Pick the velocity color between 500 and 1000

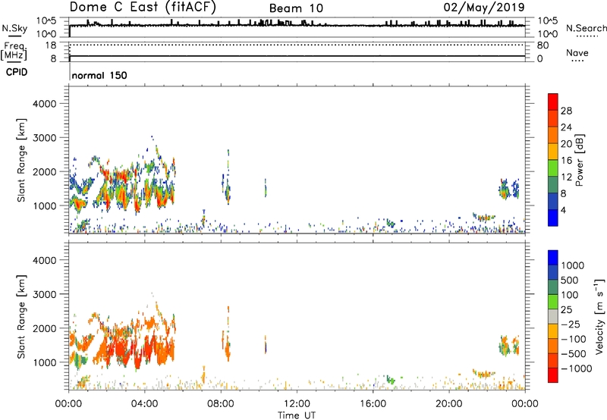pyautogui.click(x=553, y=273)
